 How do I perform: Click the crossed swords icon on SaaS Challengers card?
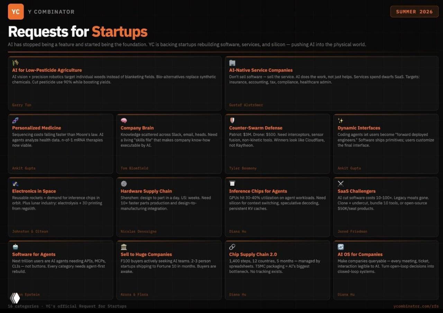pos(341,184)
